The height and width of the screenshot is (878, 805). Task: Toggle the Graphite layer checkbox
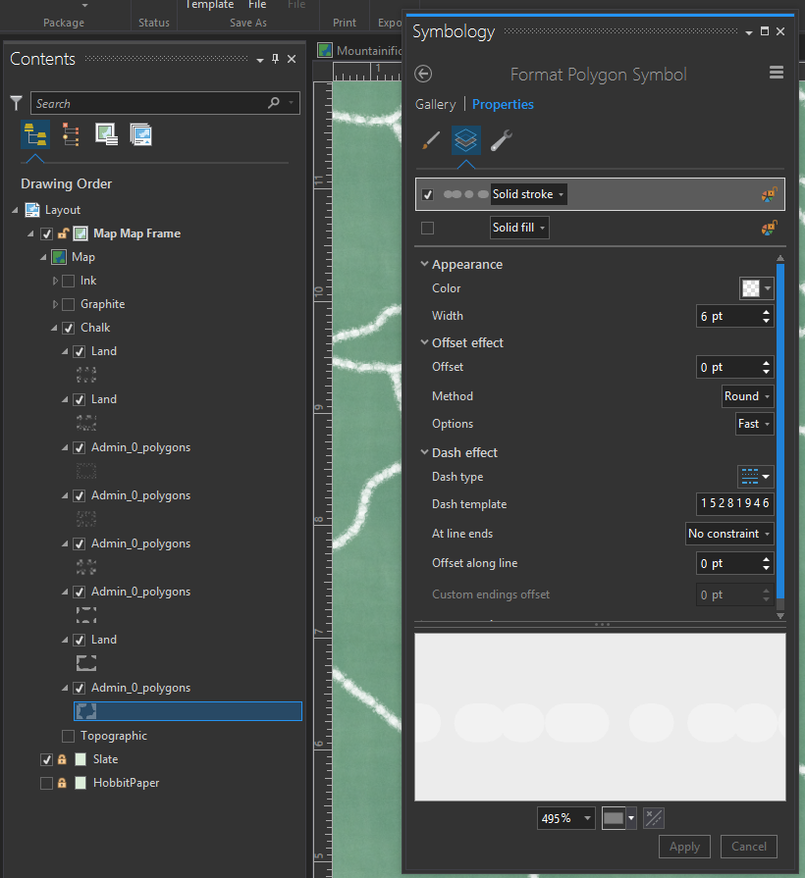click(69, 304)
